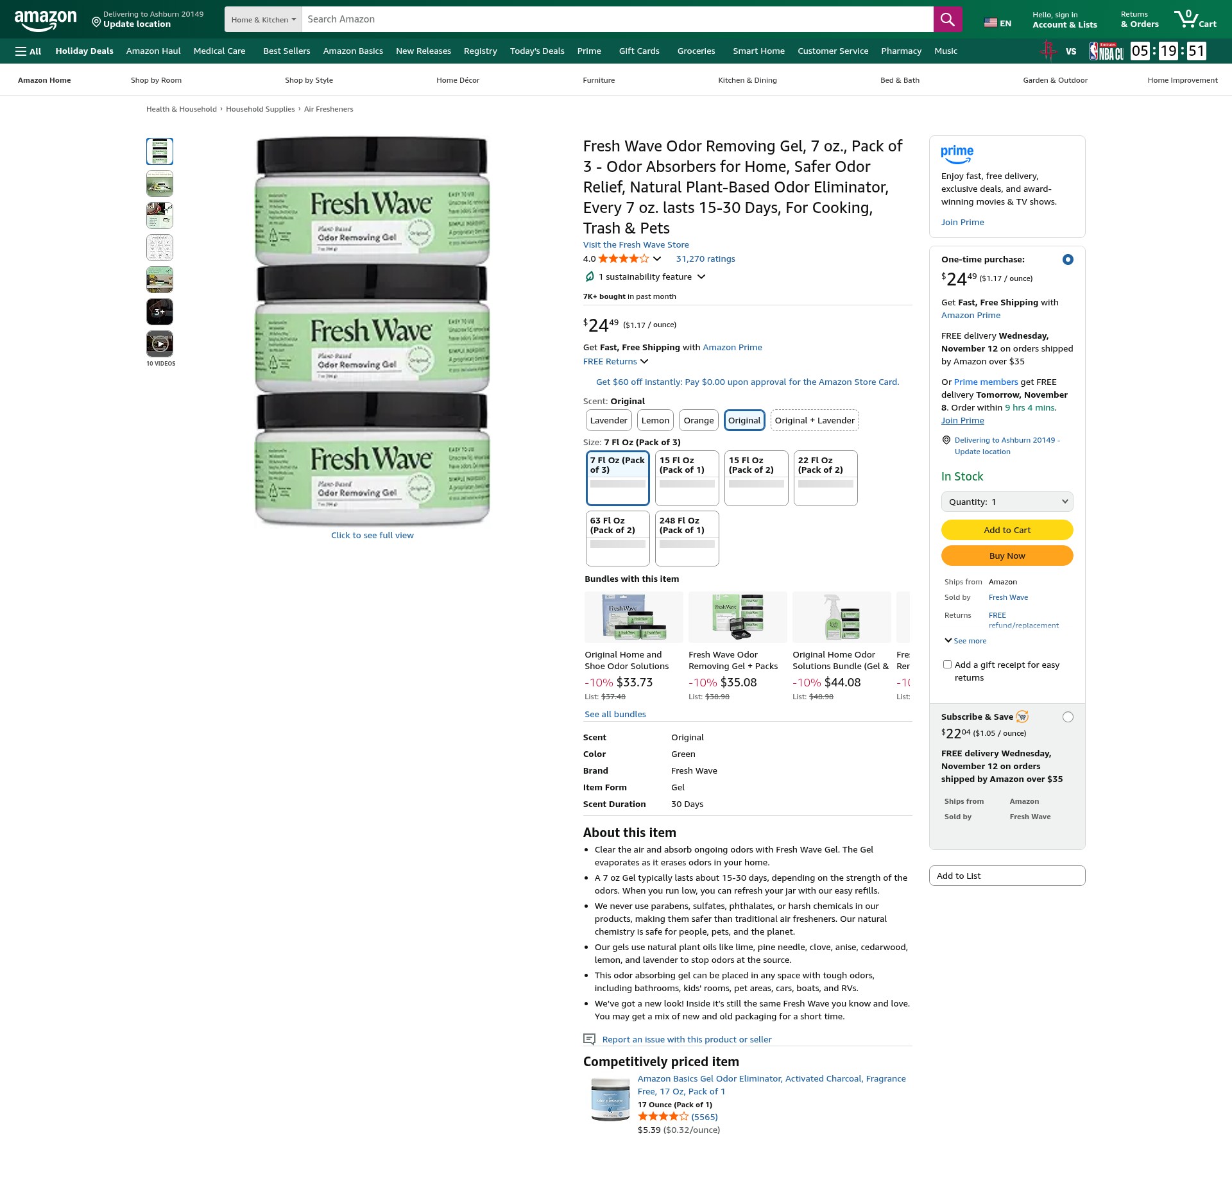Image resolution: width=1232 pixels, height=1181 pixels.
Task: Visit the Fresh Wave Store link
Action: (x=636, y=245)
